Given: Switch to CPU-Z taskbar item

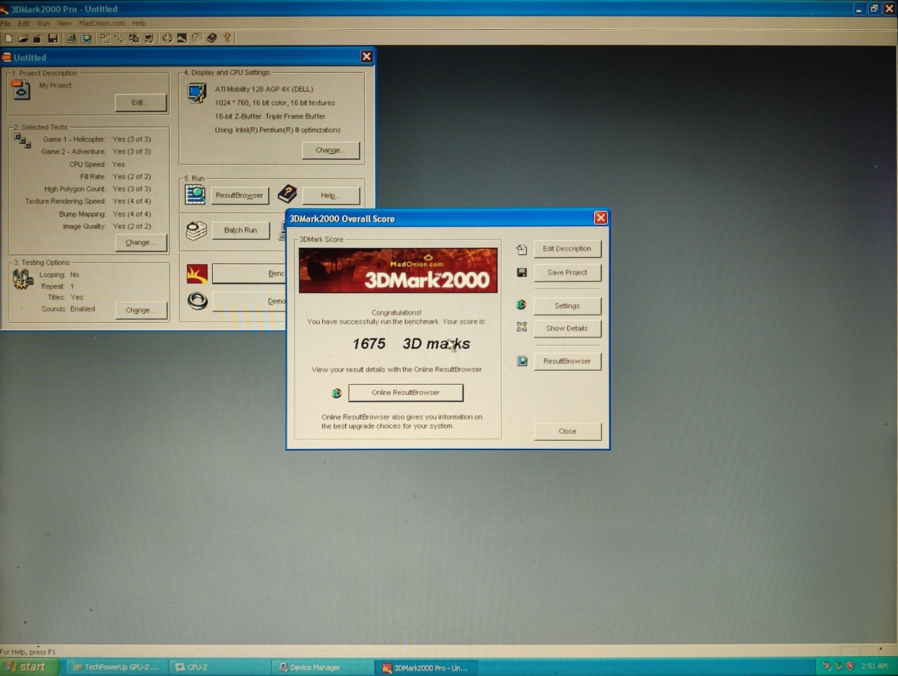Looking at the screenshot, I should (220, 667).
